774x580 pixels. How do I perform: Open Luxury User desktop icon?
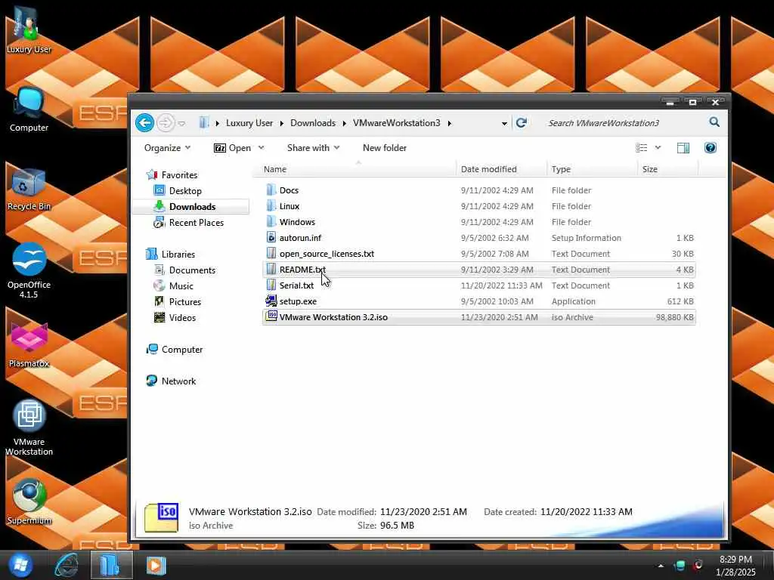click(29, 29)
